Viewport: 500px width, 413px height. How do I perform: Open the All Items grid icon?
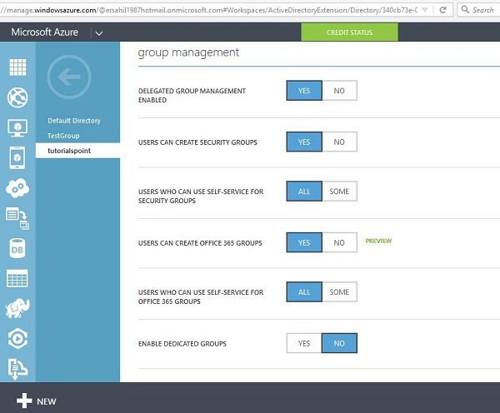pyautogui.click(x=17, y=67)
